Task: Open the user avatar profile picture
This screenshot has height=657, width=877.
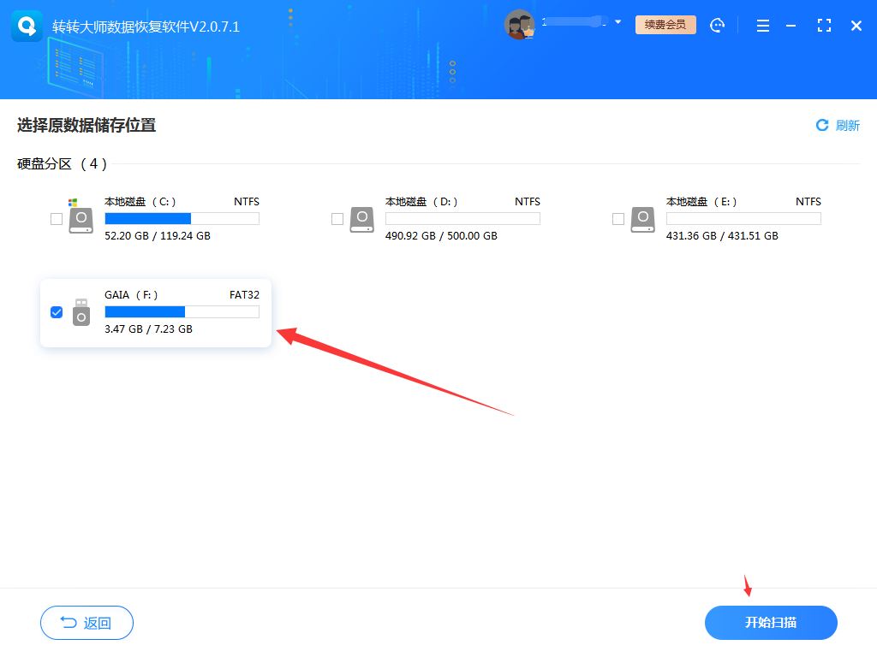Action: (x=520, y=25)
